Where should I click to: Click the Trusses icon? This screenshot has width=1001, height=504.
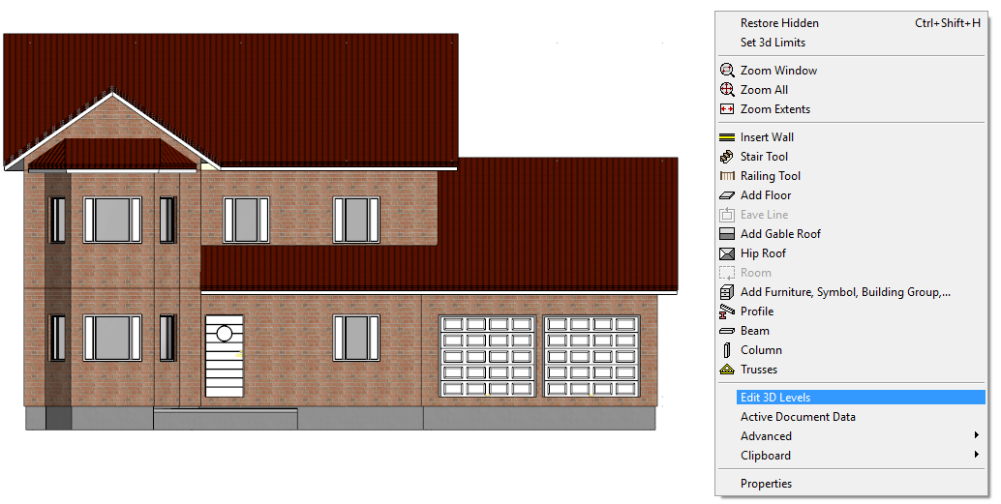coord(726,370)
